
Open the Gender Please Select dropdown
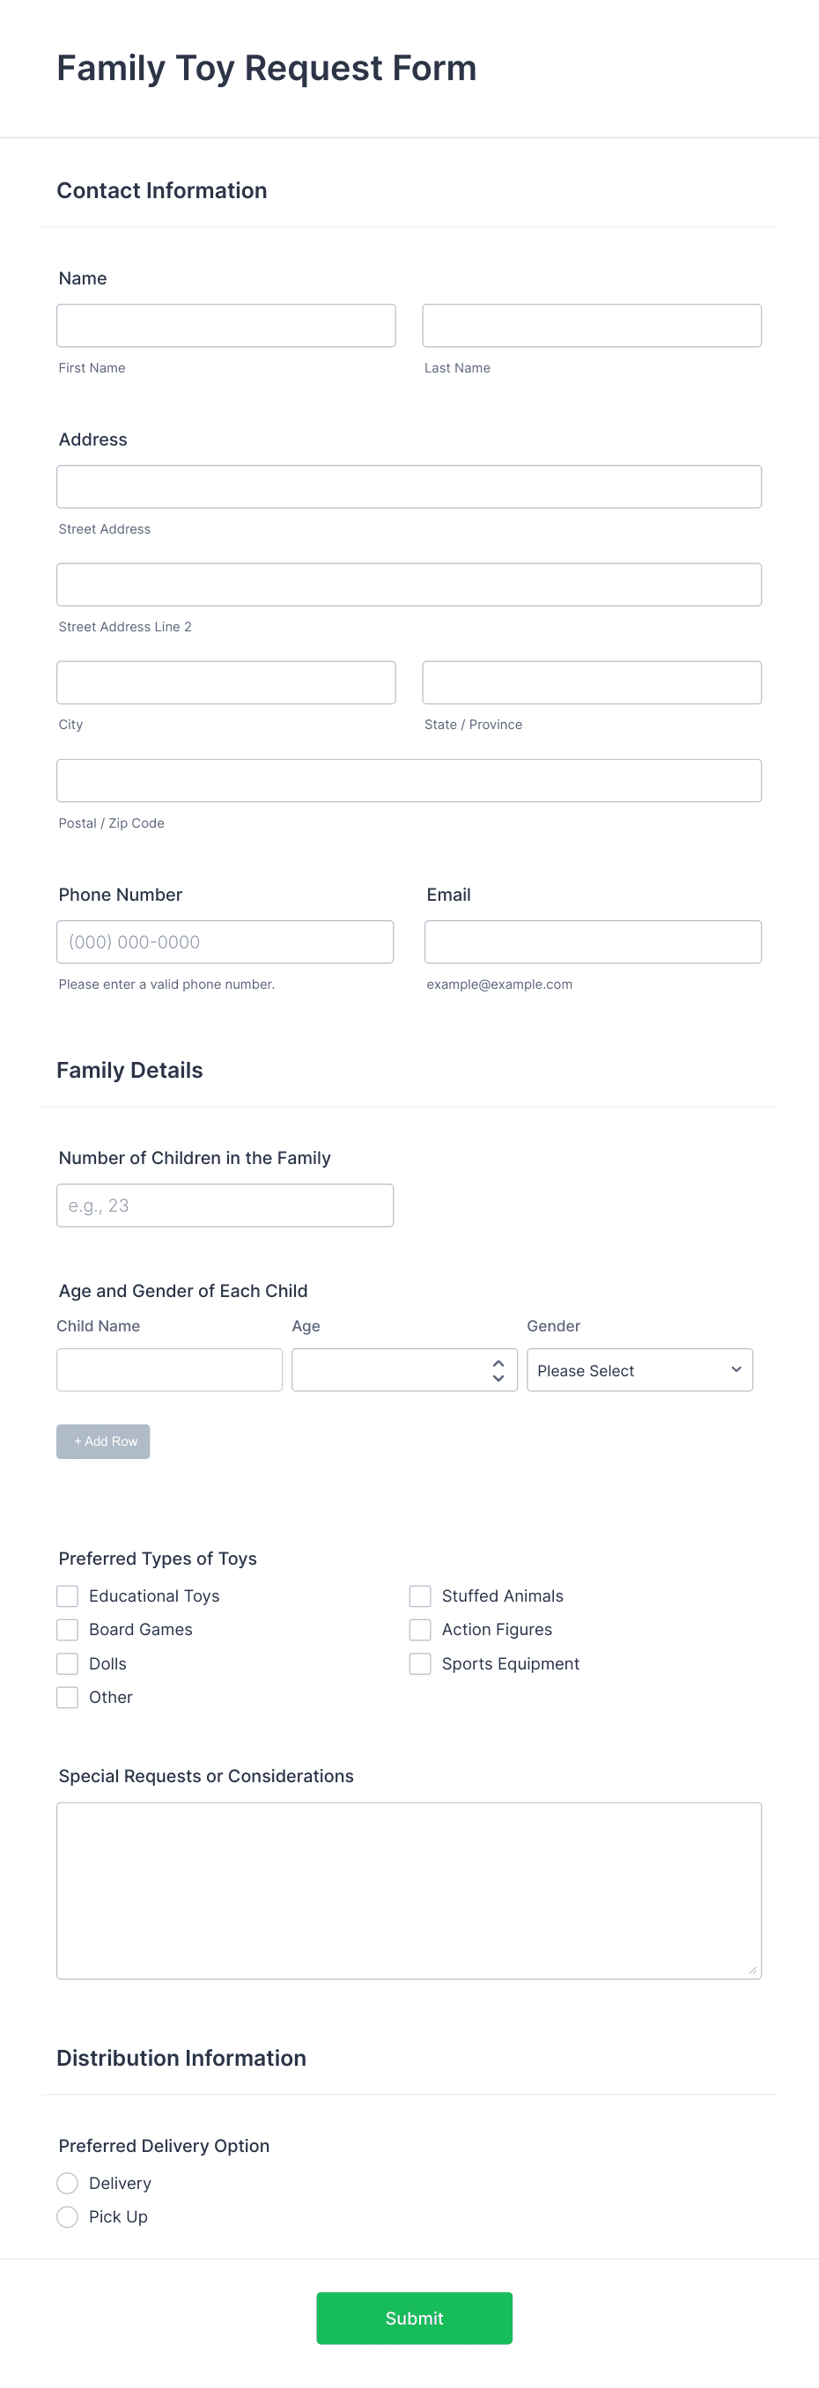(639, 1369)
